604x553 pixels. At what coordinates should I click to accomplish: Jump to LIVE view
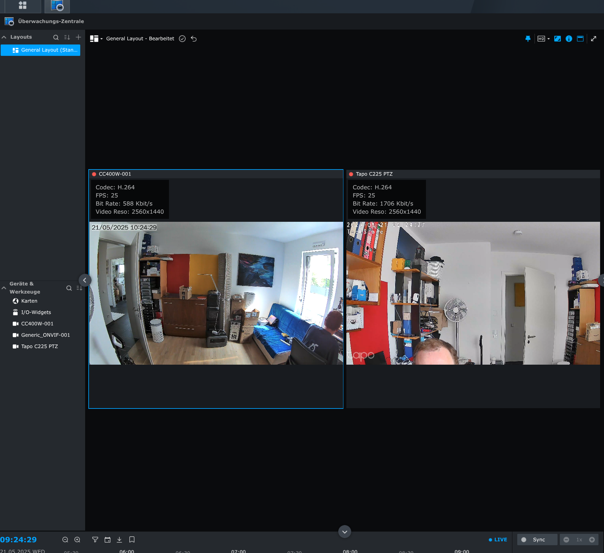tap(498, 540)
